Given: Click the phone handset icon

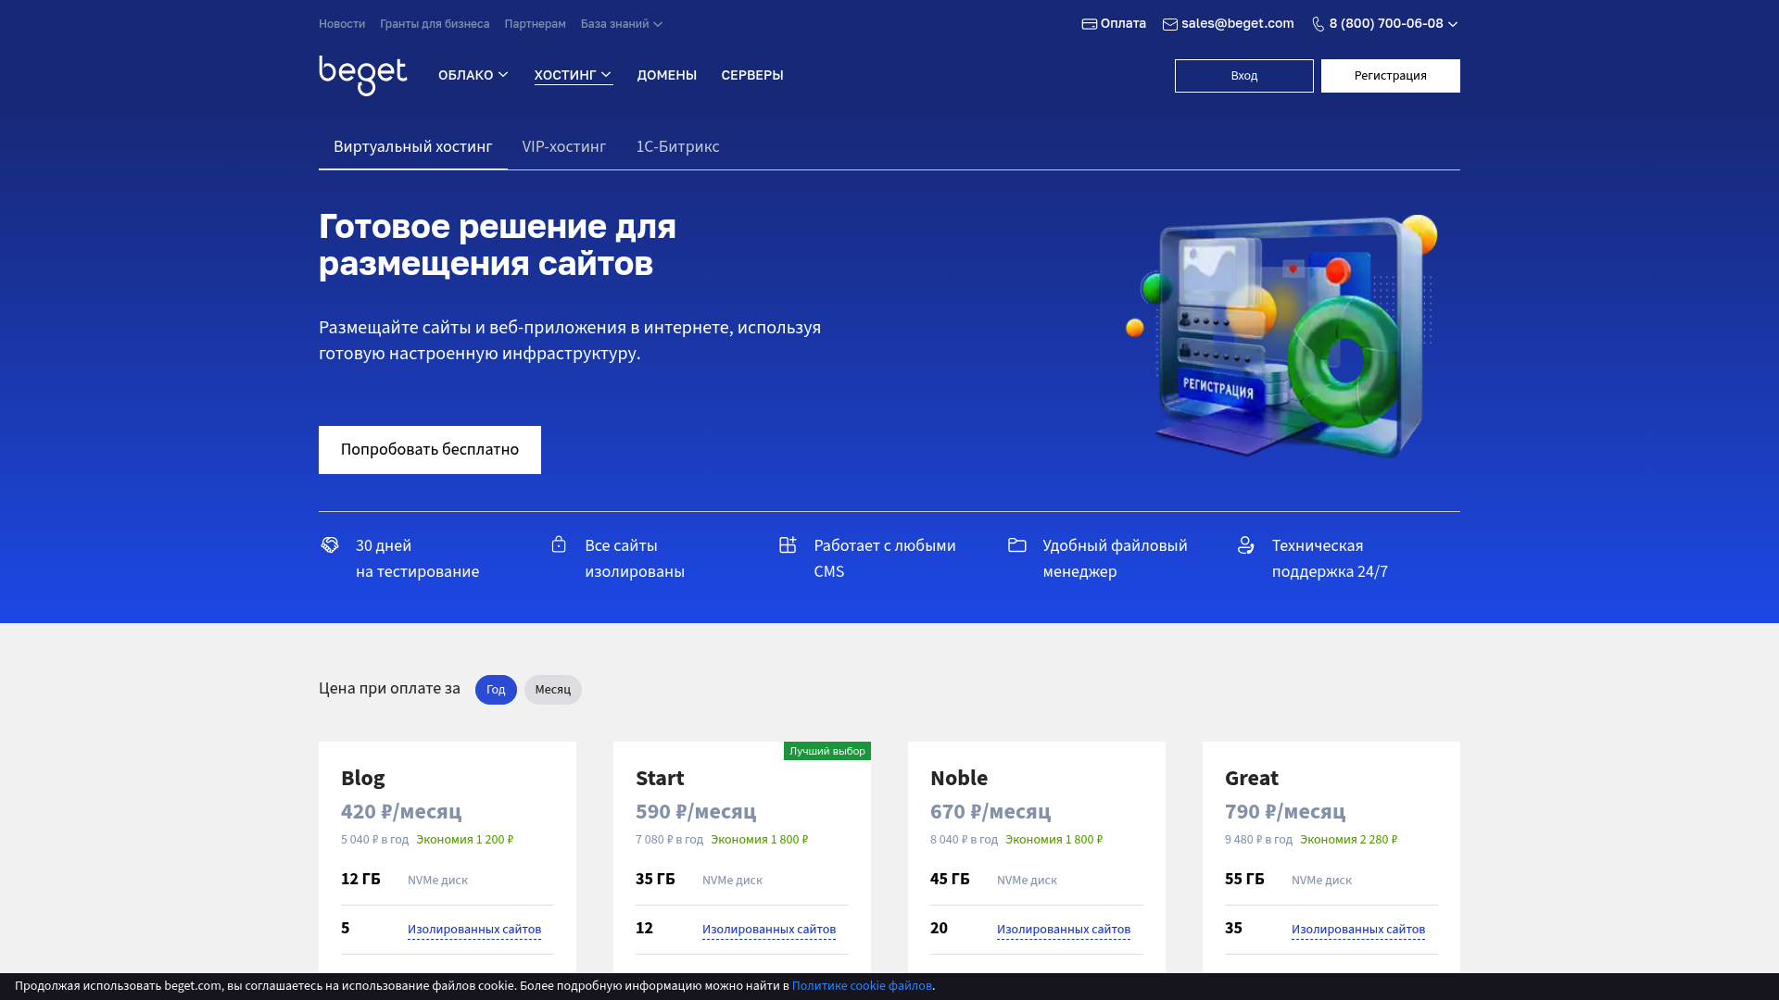Looking at the screenshot, I should 1318,24.
